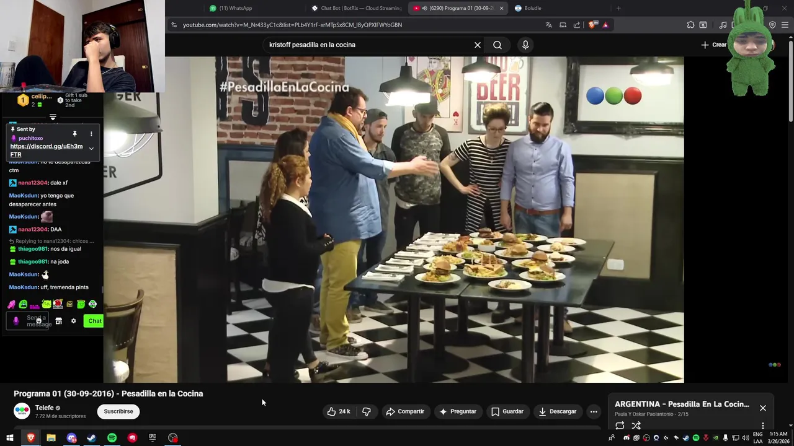794x446 pixels.
Task: Open the site settings icon in address bar
Action: (174, 25)
